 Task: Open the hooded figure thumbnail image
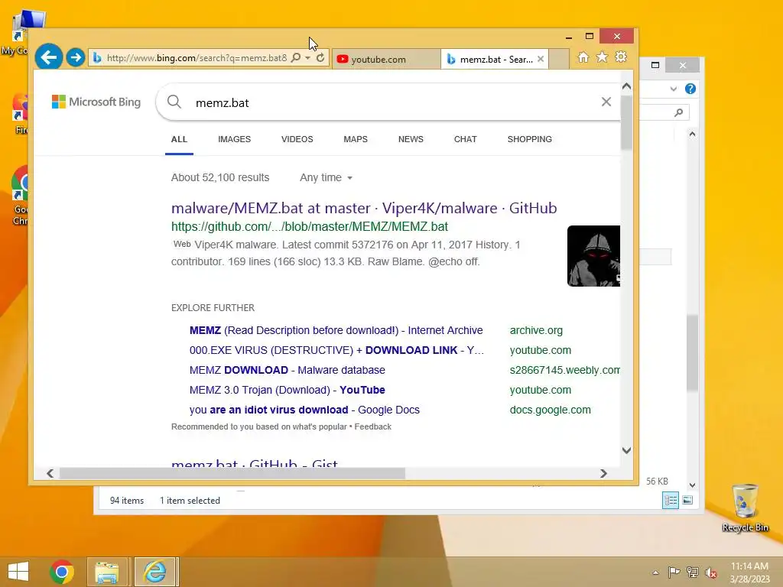[x=593, y=256]
